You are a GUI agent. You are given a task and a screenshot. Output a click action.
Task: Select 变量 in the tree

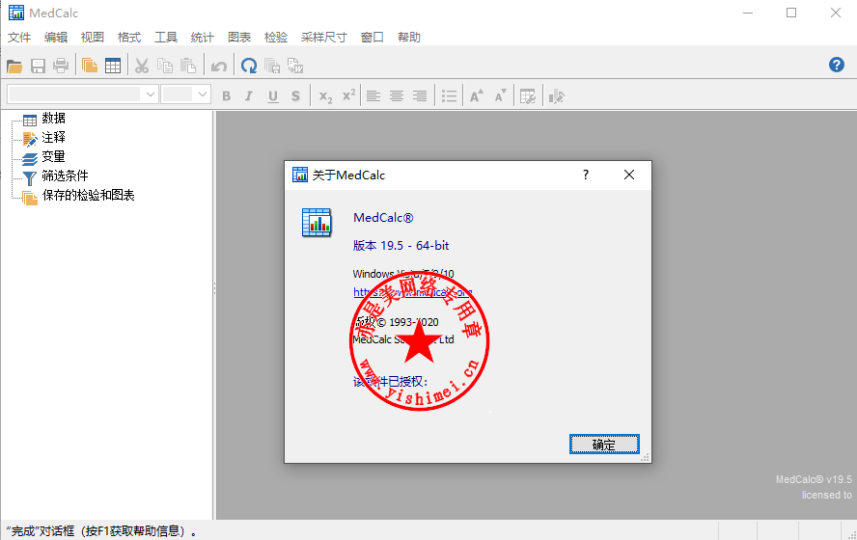54,157
